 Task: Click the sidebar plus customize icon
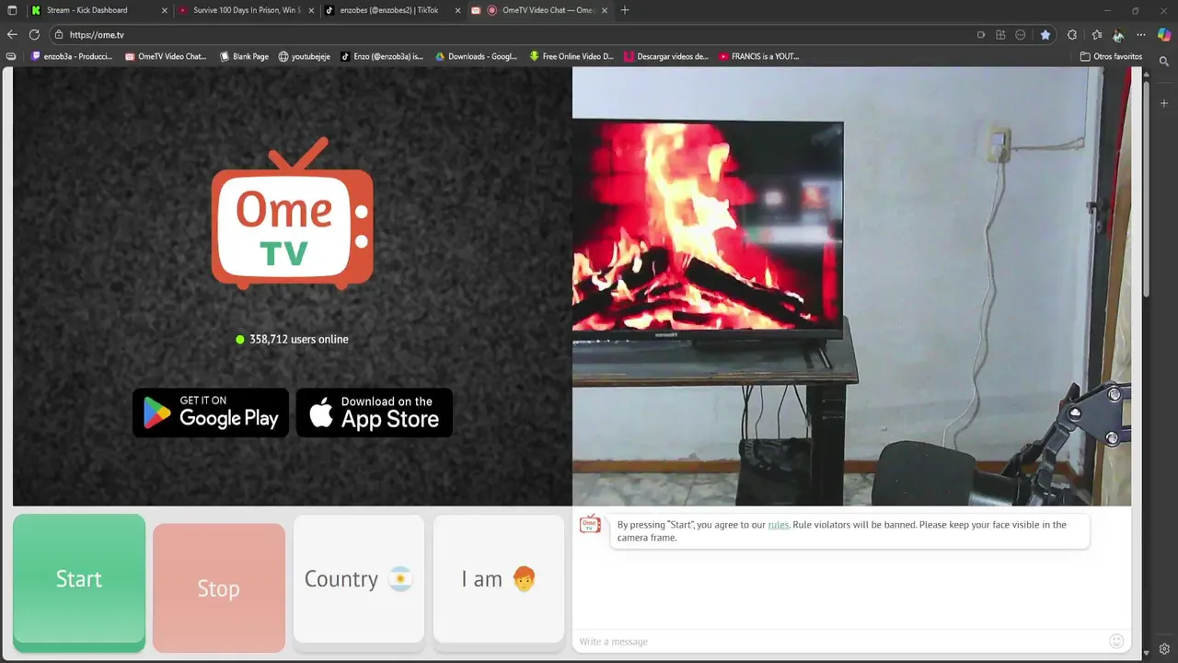click(1164, 101)
